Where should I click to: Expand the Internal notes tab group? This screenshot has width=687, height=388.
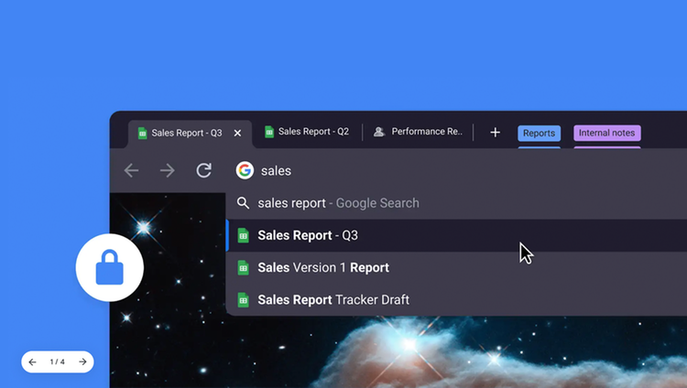606,134
